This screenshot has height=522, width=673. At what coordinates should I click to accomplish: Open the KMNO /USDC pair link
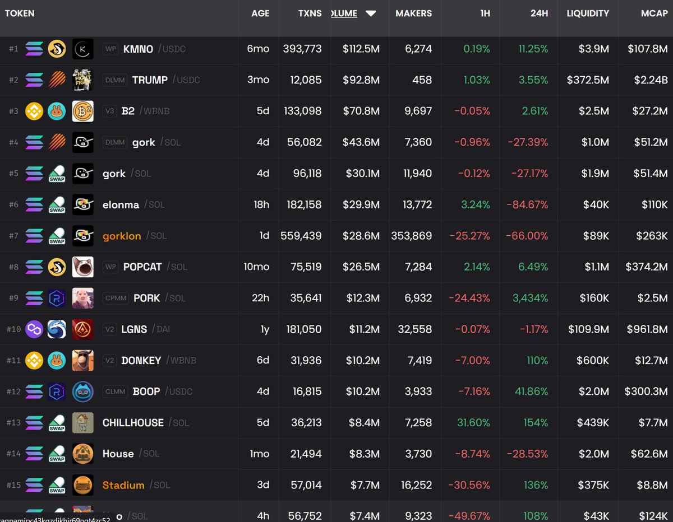point(154,49)
